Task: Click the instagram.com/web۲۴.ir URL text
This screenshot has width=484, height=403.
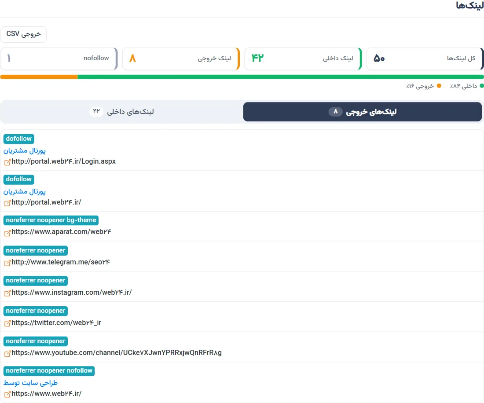Action: (x=72, y=292)
